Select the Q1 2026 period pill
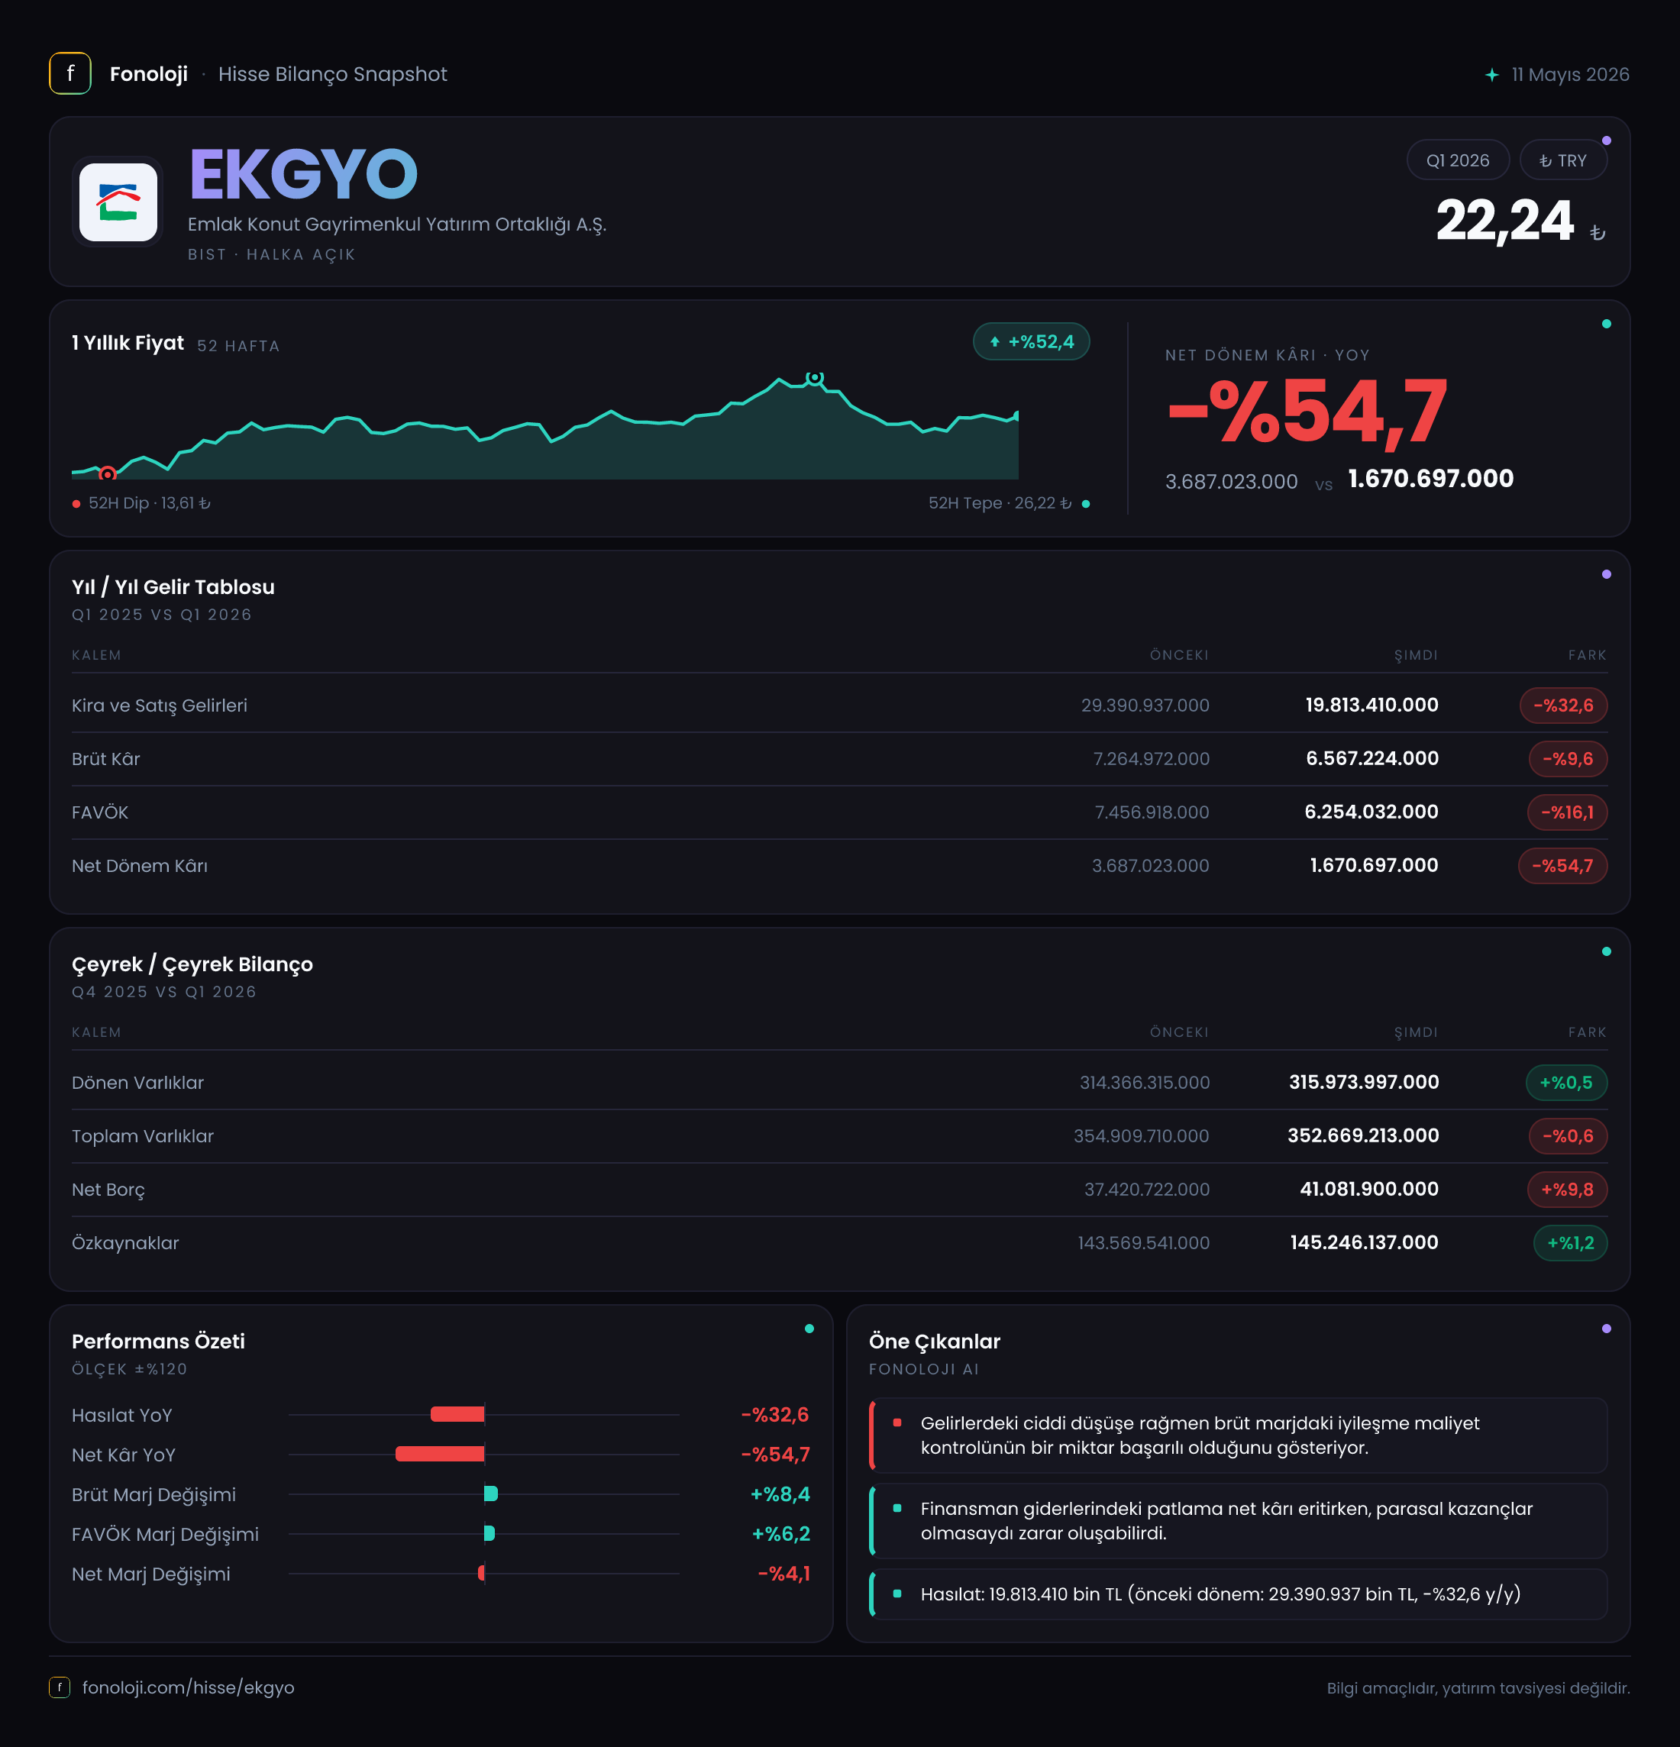Screen dimensions: 1680x1747 pos(1457,160)
